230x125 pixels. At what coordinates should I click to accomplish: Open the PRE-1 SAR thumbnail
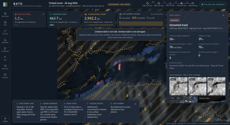(x=178, y=86)
